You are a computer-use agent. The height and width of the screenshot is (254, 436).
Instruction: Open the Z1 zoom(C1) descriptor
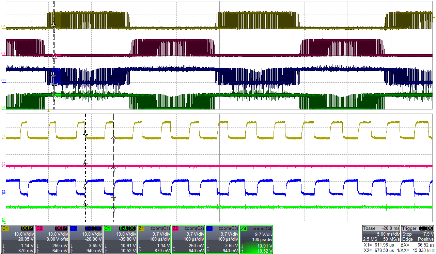(154, 239)
